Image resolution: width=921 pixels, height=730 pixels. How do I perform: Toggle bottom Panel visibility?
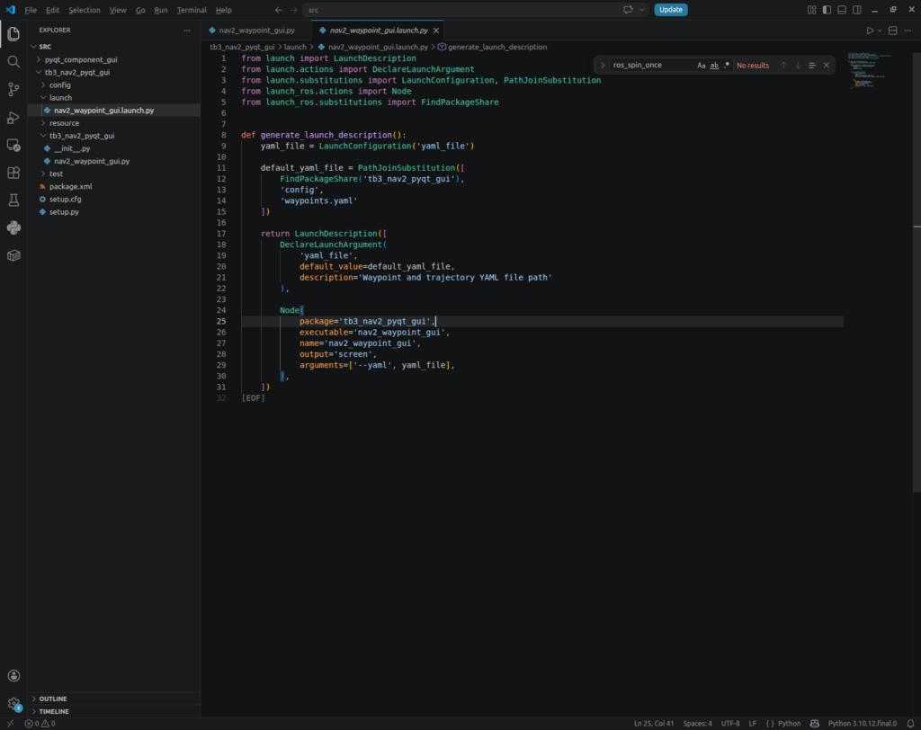[x=842, y=10]
